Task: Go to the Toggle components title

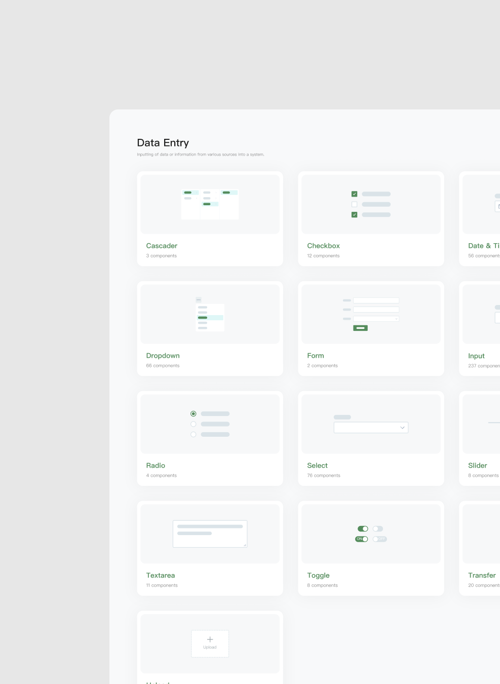Action: pyautogui.click(x=318, y=576)
